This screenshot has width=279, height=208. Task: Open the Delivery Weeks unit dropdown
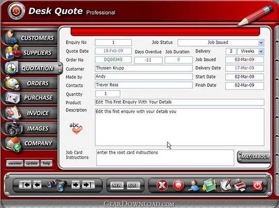261,52
